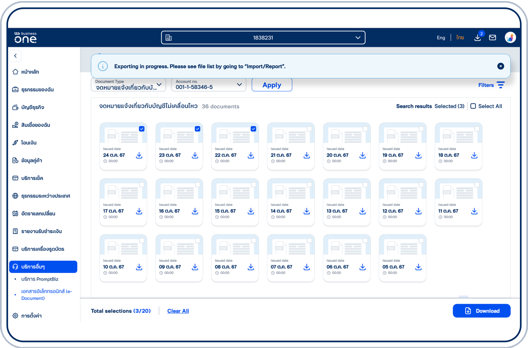This screenshot has height=348, width=528.
Task: Select บริการ PromptBiz submenu item
Action: click(x=40, y=279)
